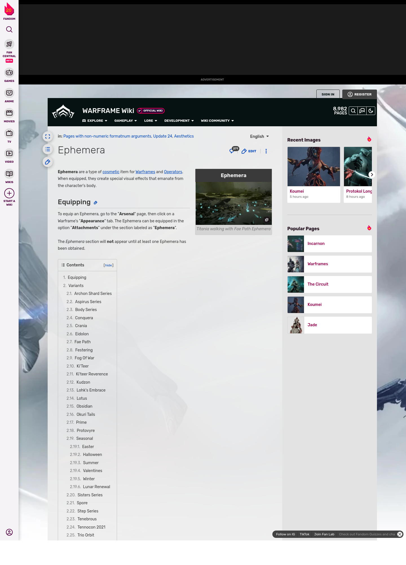Open the wiki Discuss speech bubbles icon
Viewport: 406px width, 565px height.
point(362,111)
